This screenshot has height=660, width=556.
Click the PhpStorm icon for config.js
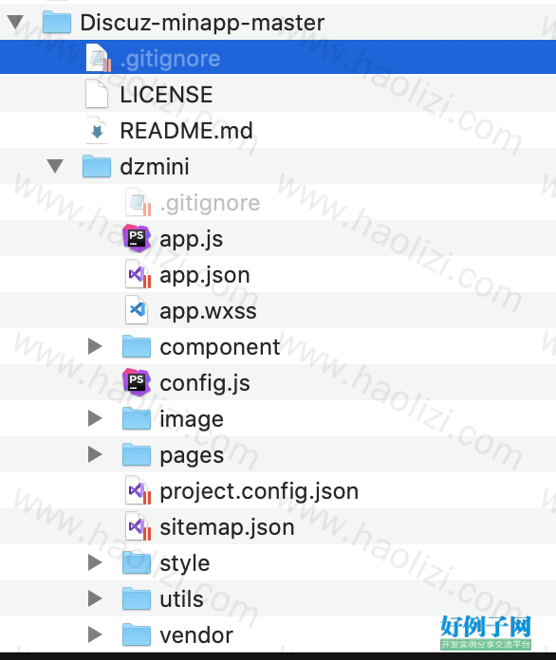coord(137,382)
